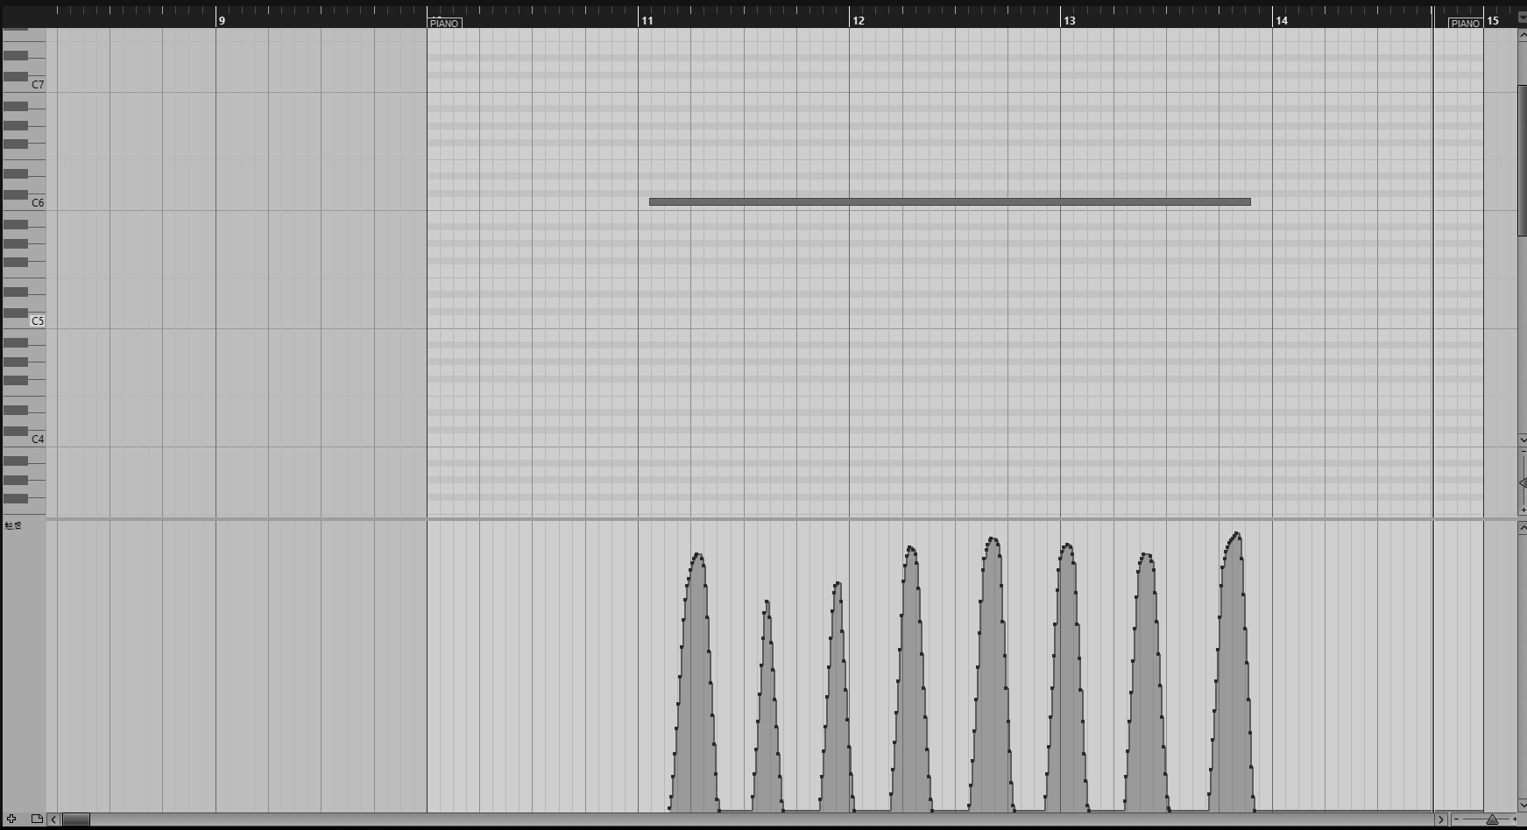1527x830 pixels.
Task: Click the add controller lane plus icon
Action: point(11,819)
